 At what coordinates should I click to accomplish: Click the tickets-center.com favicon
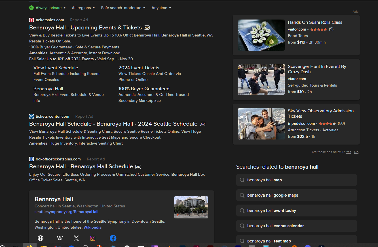point(31,116)
